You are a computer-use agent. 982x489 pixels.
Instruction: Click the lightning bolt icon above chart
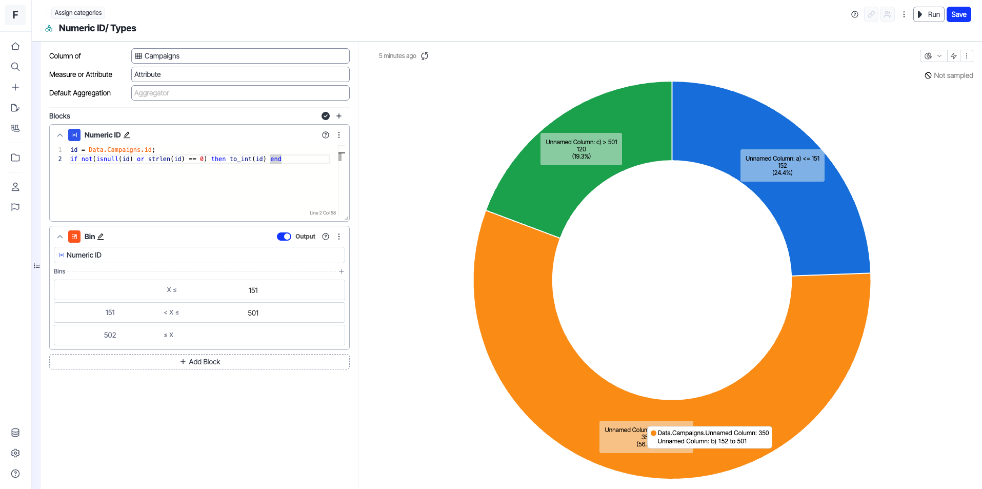pyautogui.click(x=954, y=56)
